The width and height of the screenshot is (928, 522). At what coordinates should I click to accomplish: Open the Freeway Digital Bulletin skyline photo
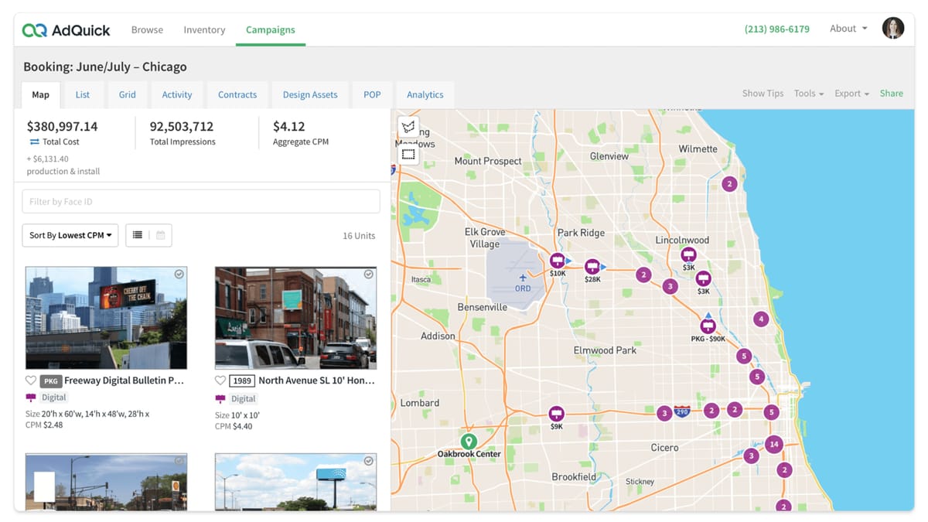(x=106, y=319)
